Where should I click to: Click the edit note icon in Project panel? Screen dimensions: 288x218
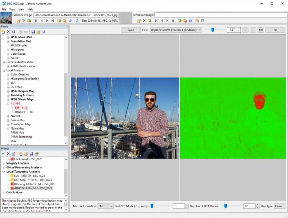click(x=13, y=154)
